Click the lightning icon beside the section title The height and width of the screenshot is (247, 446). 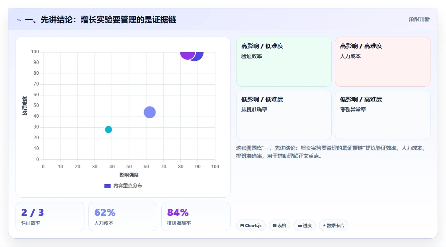tap(19, 20)
